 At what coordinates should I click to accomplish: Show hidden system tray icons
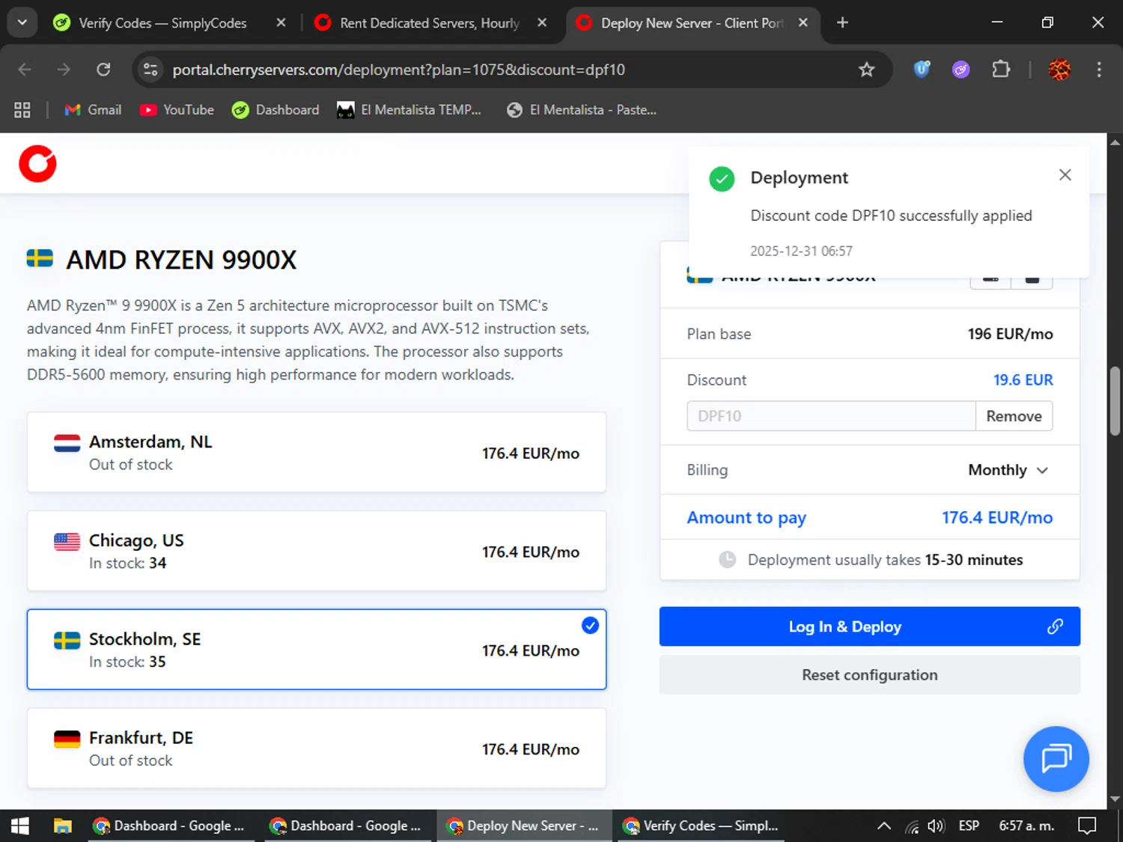(x=884, y=826)
